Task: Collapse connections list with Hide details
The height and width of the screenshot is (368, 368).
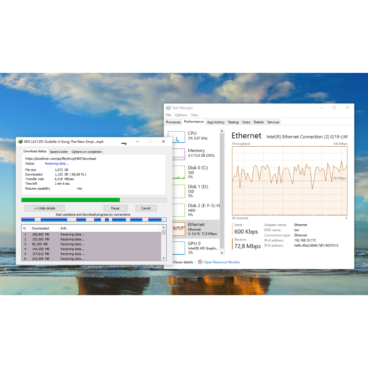Action: pyautogui.click(x=45, y=208)
